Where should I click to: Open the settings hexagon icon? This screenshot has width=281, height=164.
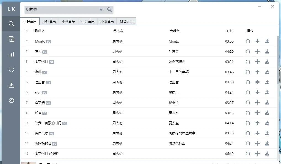click(11, 100)
